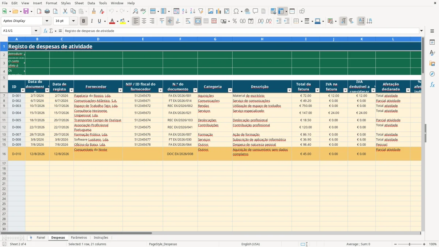Viewport: 439px width, 247px height.
Task: Insert Hyperlink globe icon
Action: click(247, 11)
